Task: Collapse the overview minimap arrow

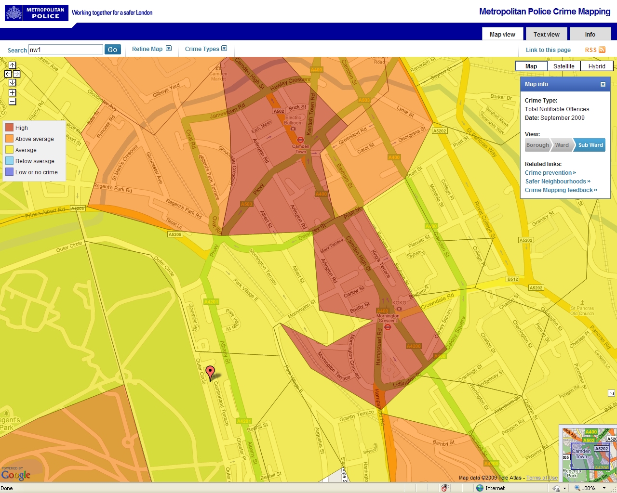Action: point(611,393)
